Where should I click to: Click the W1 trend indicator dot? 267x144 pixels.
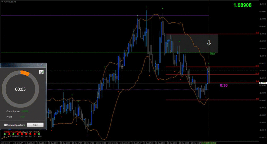tap(35, 134)
